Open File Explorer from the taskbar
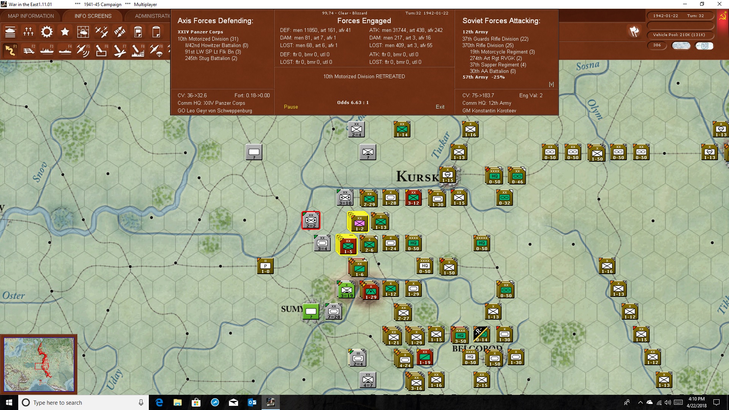Image resolution: width=729 pixels, height=410 pixels. pos(177,402)
